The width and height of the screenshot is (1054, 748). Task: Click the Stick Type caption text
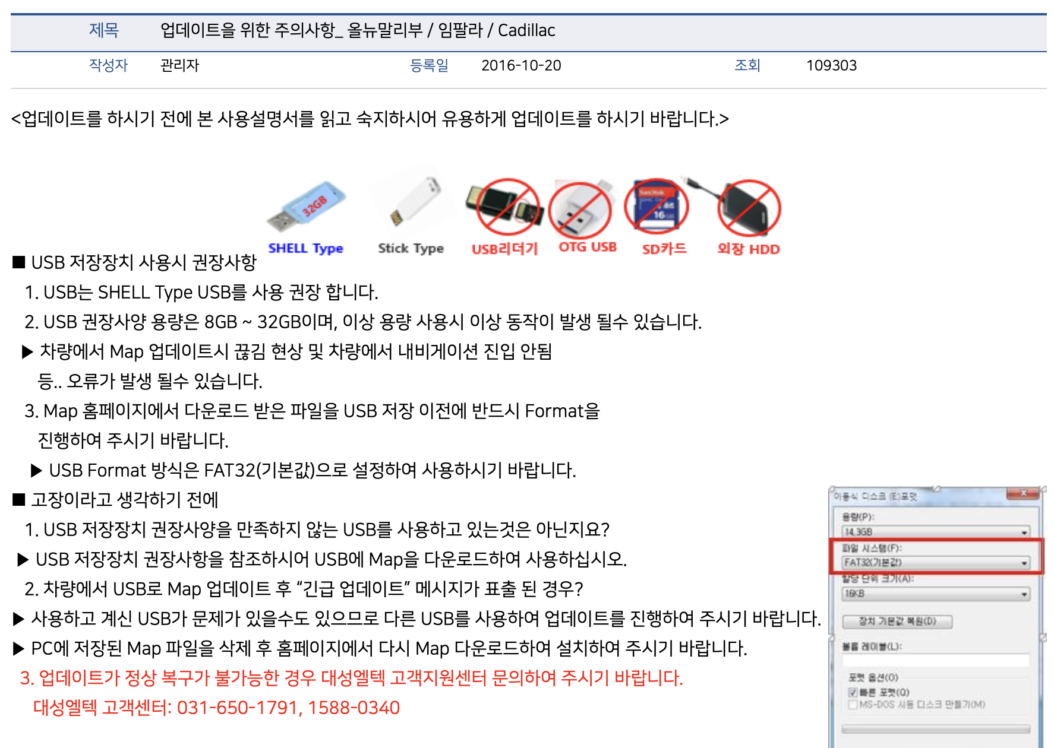pos(411,248)
